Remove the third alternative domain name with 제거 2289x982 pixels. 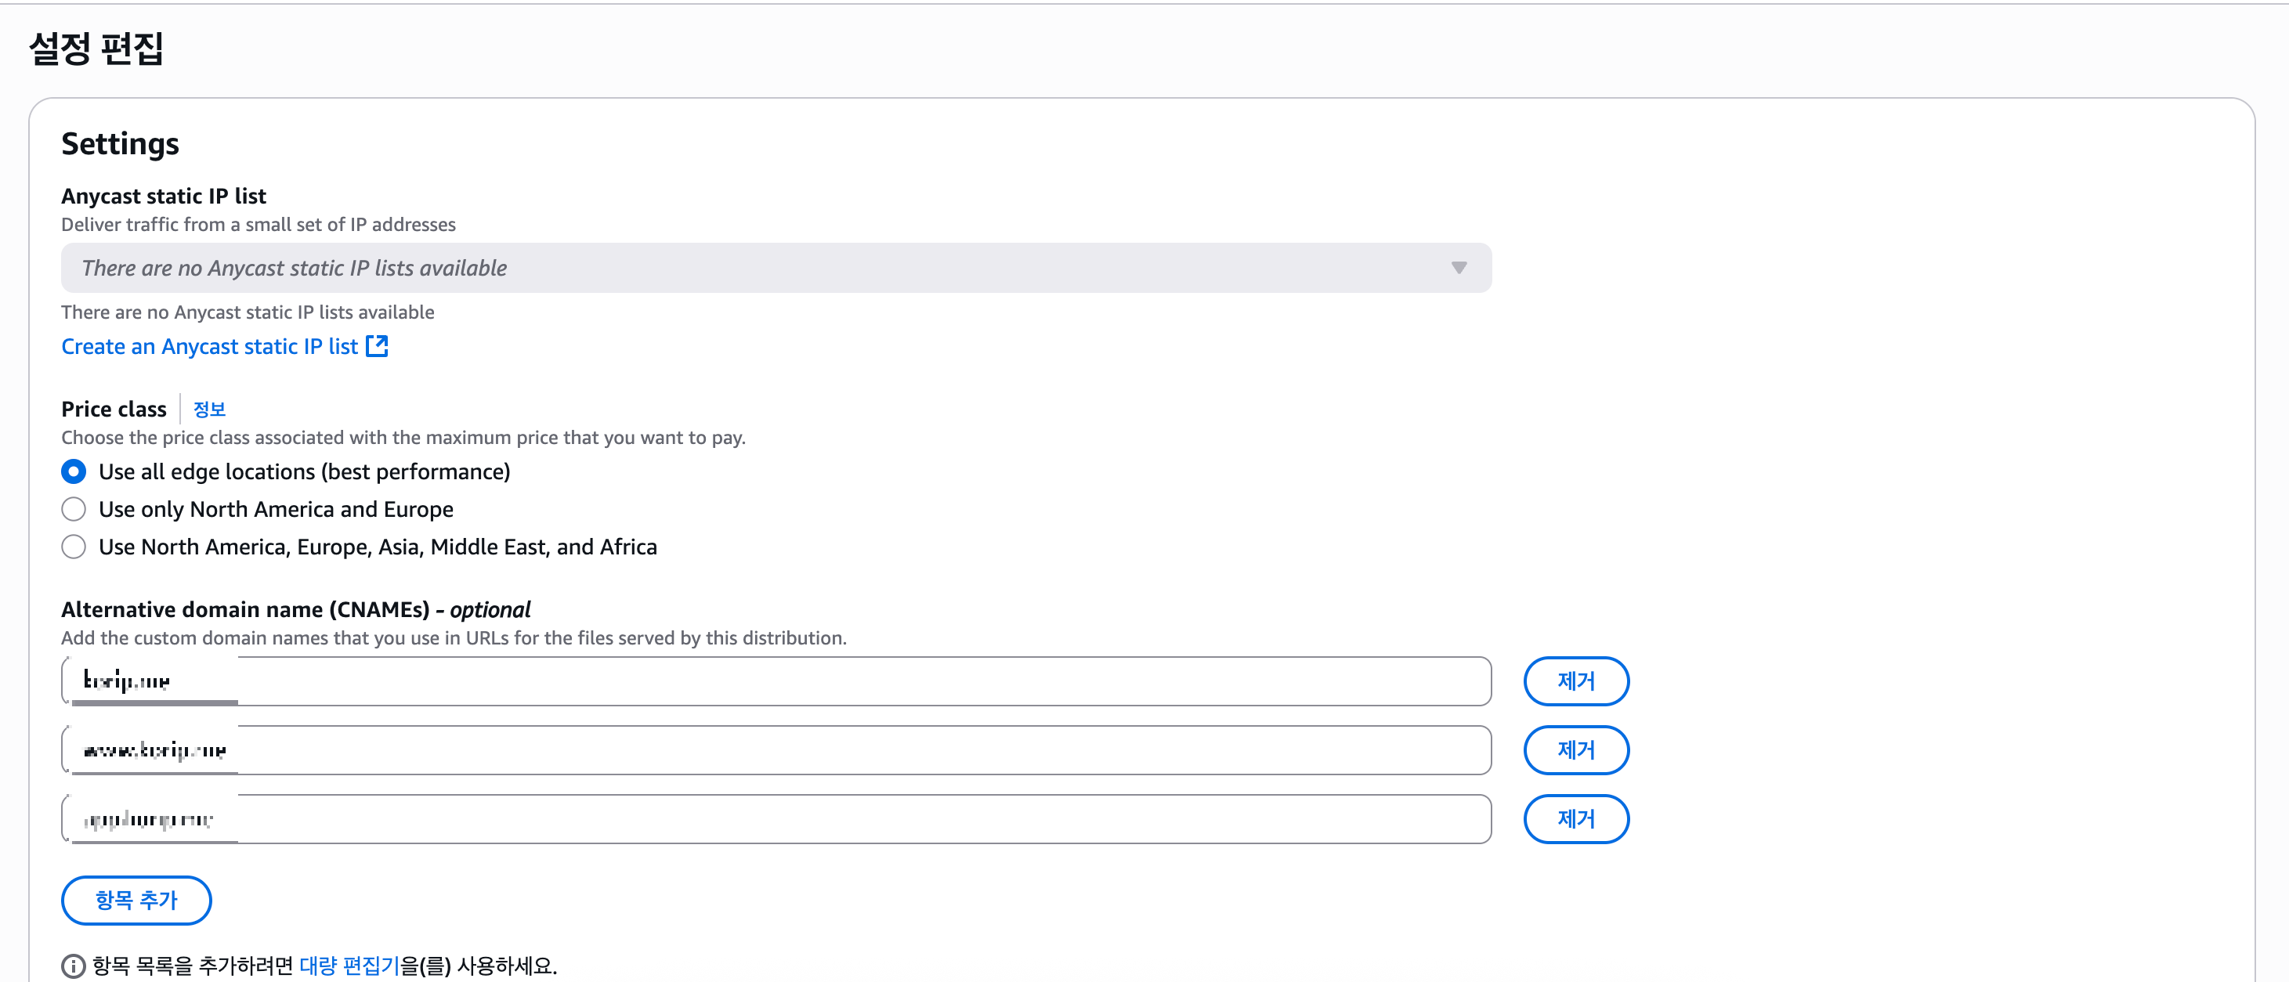[x=1575, y=818]
